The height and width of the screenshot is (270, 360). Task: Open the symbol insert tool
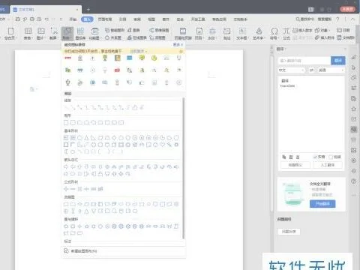[x=274, y=34]
